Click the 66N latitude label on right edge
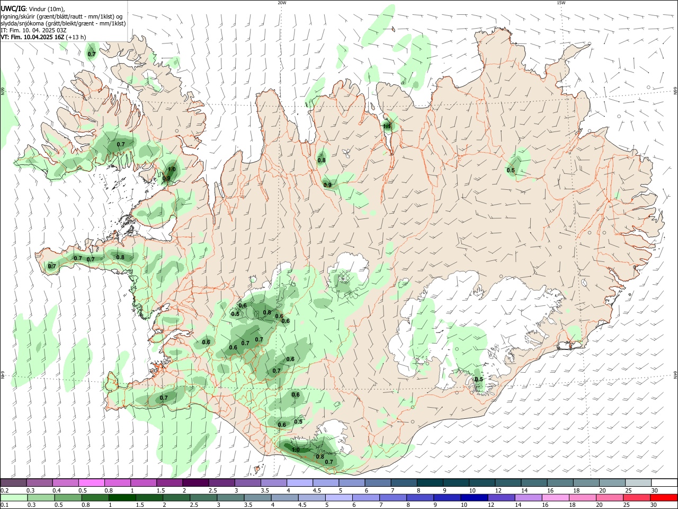 675,91
